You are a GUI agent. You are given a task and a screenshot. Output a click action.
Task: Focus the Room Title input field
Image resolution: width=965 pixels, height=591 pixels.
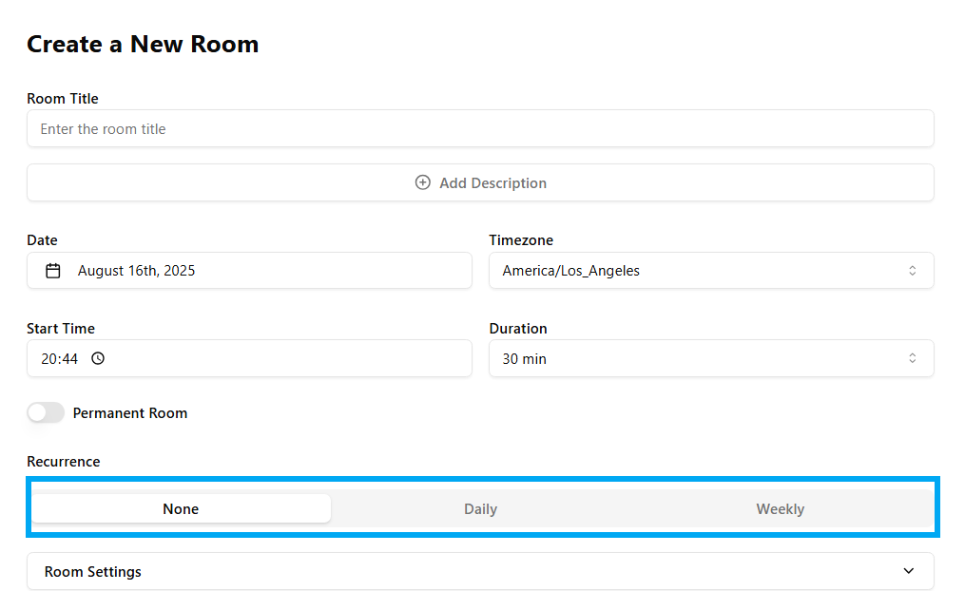pos(480,129)
